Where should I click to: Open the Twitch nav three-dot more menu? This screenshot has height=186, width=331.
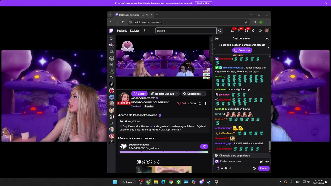coord(145,31)
